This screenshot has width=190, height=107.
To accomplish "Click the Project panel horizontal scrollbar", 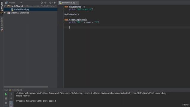I will click(x=26, y=87).
